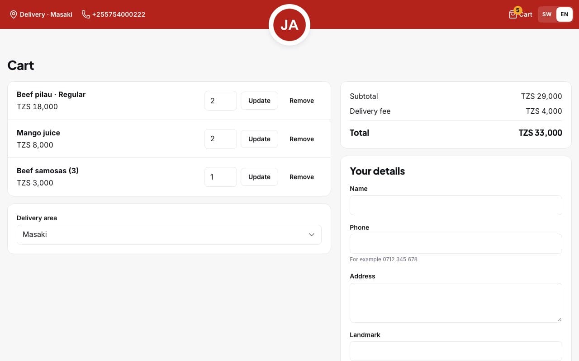
Task: Call the number +255754000222
Action: (x=114, y=14)
